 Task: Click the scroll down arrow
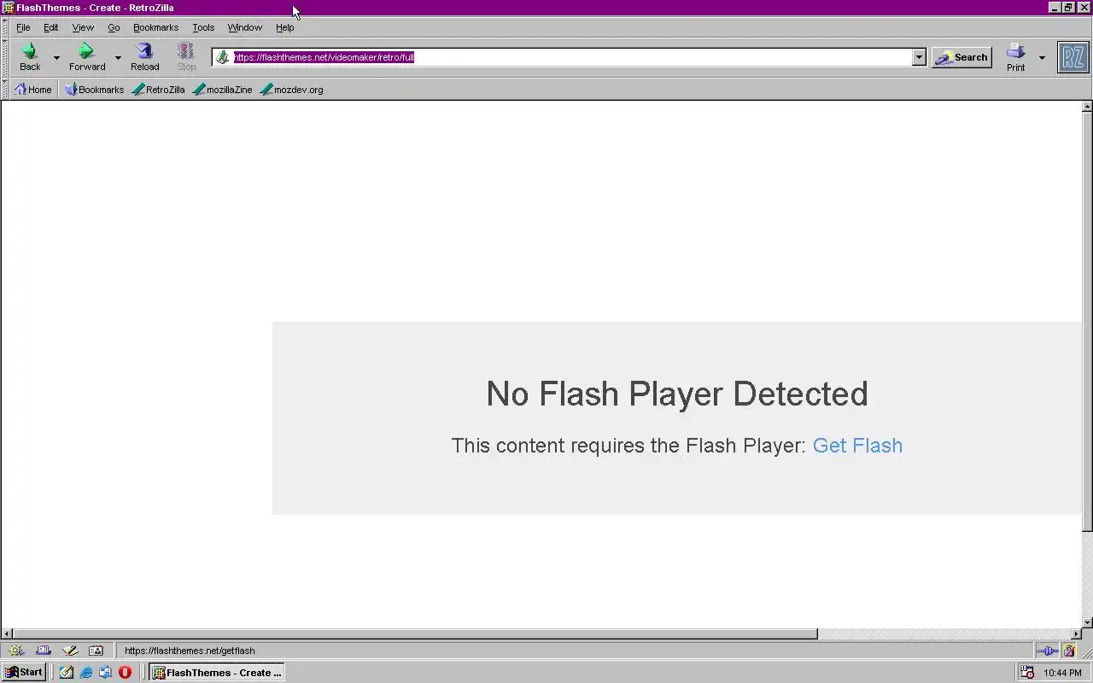click(1087, 622)
